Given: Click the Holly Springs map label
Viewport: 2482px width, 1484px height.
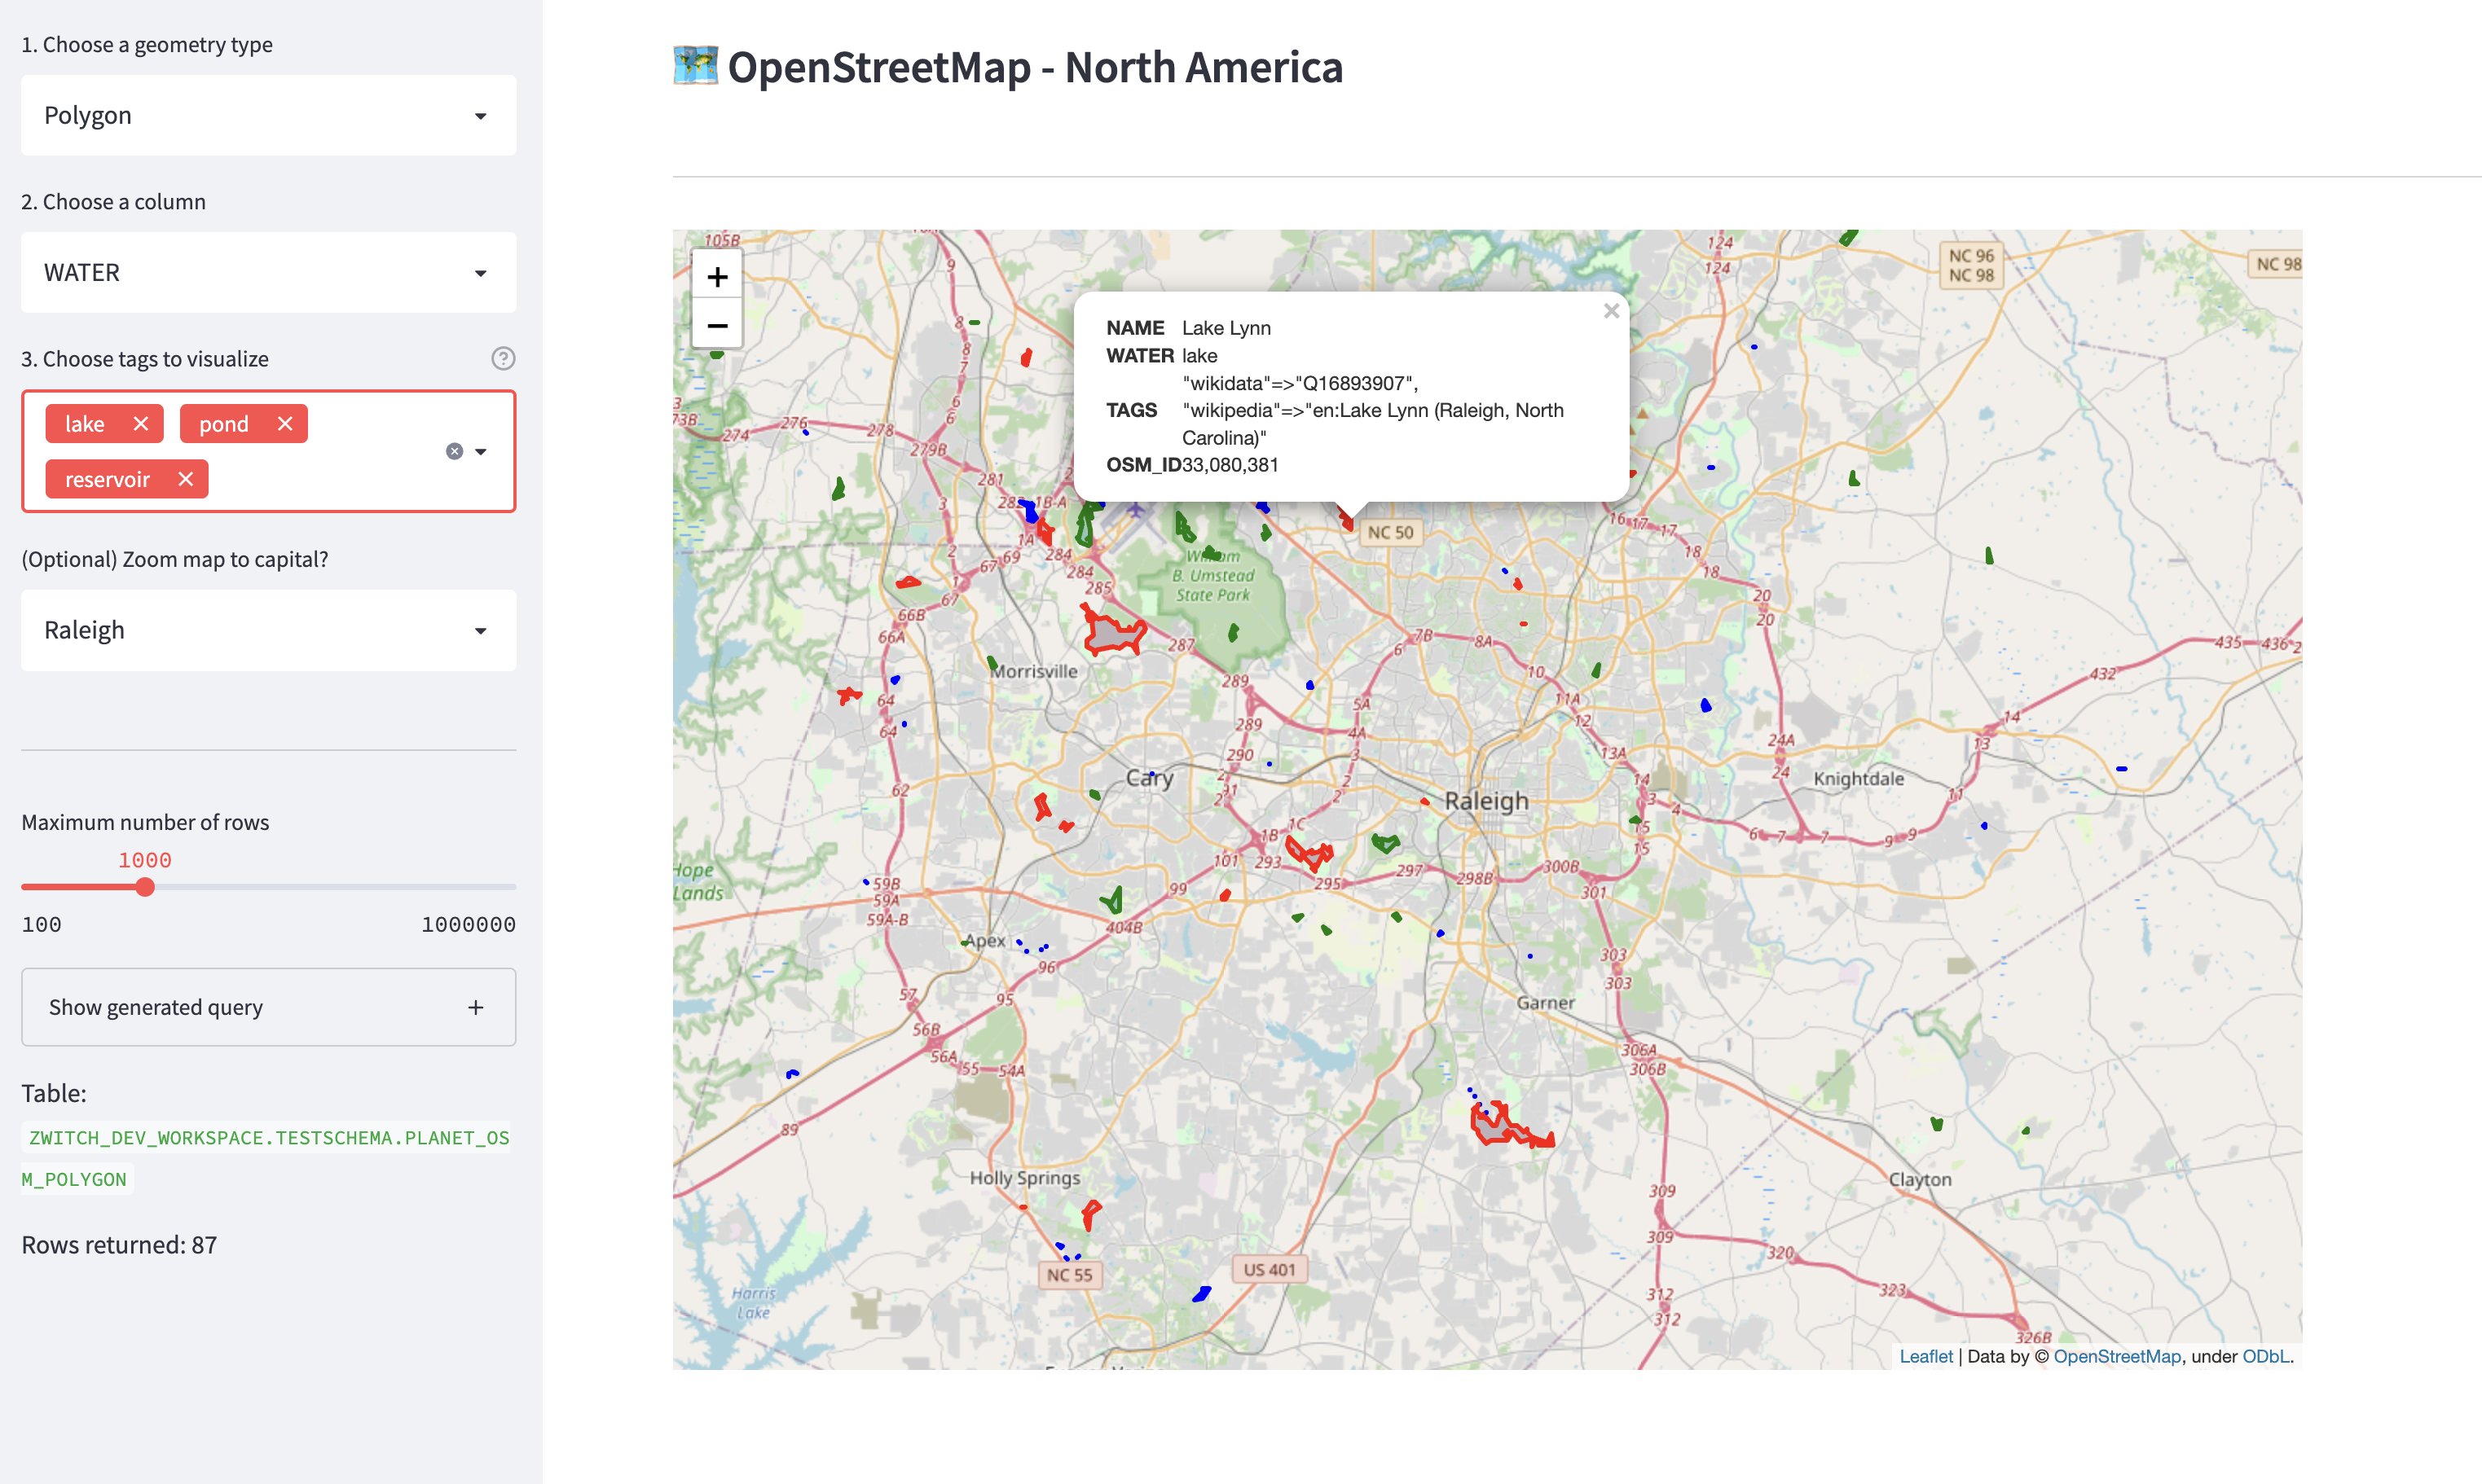Looking at the screenshot, I should pos(1024,1178).
